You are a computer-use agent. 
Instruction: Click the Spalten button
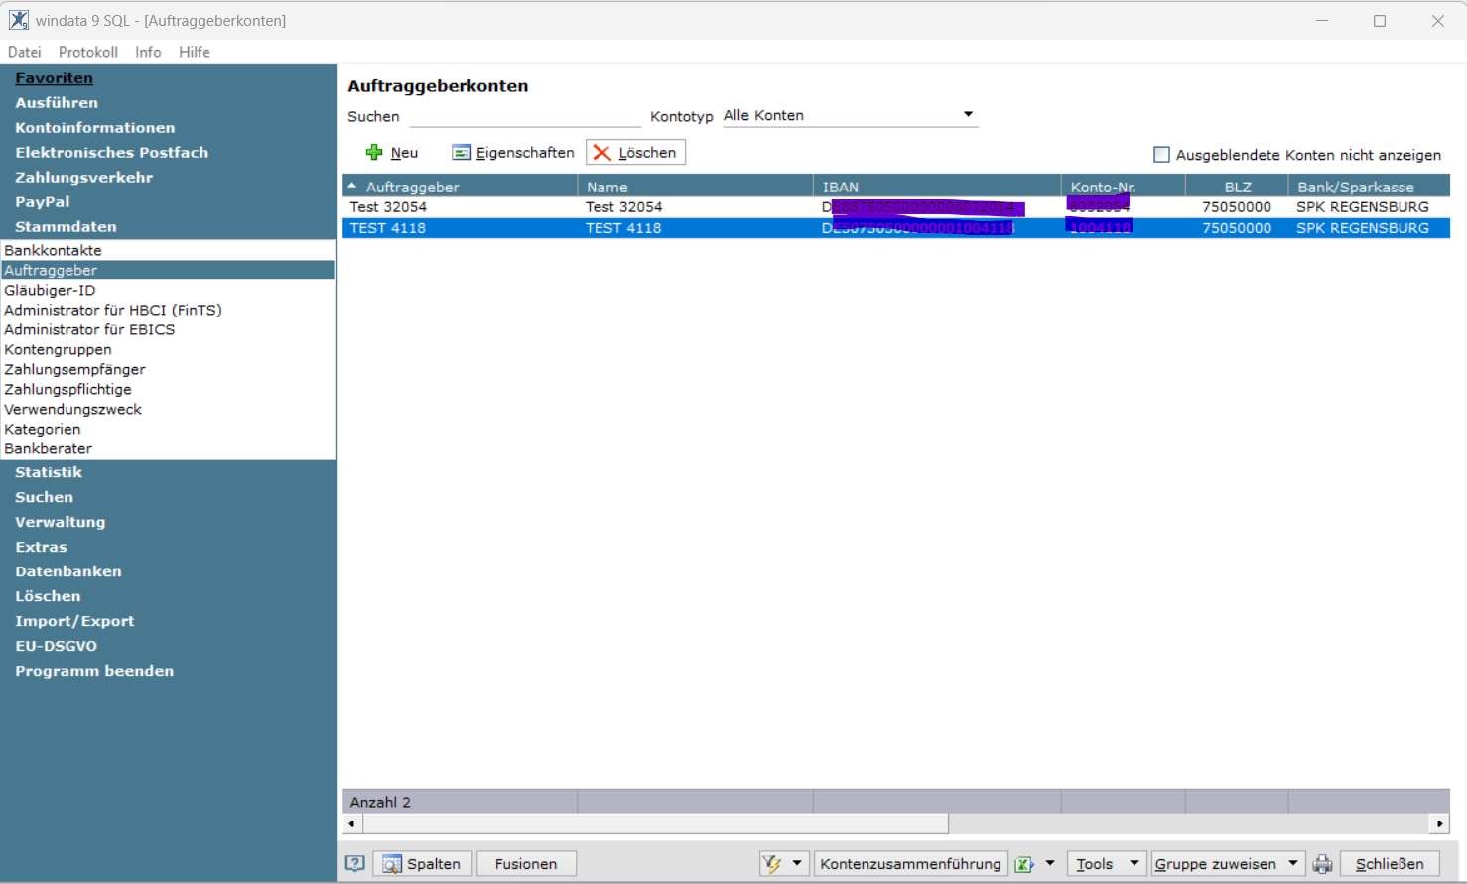click(423, 864)
